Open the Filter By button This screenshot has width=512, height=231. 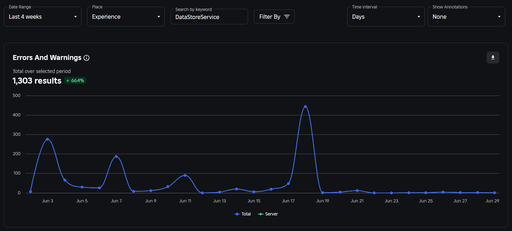coord(274,17)
